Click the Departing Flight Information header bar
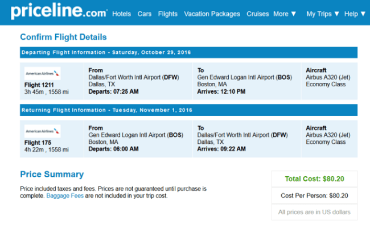The width and height of the screenshot is (370, 250). (x=188, y=52)
